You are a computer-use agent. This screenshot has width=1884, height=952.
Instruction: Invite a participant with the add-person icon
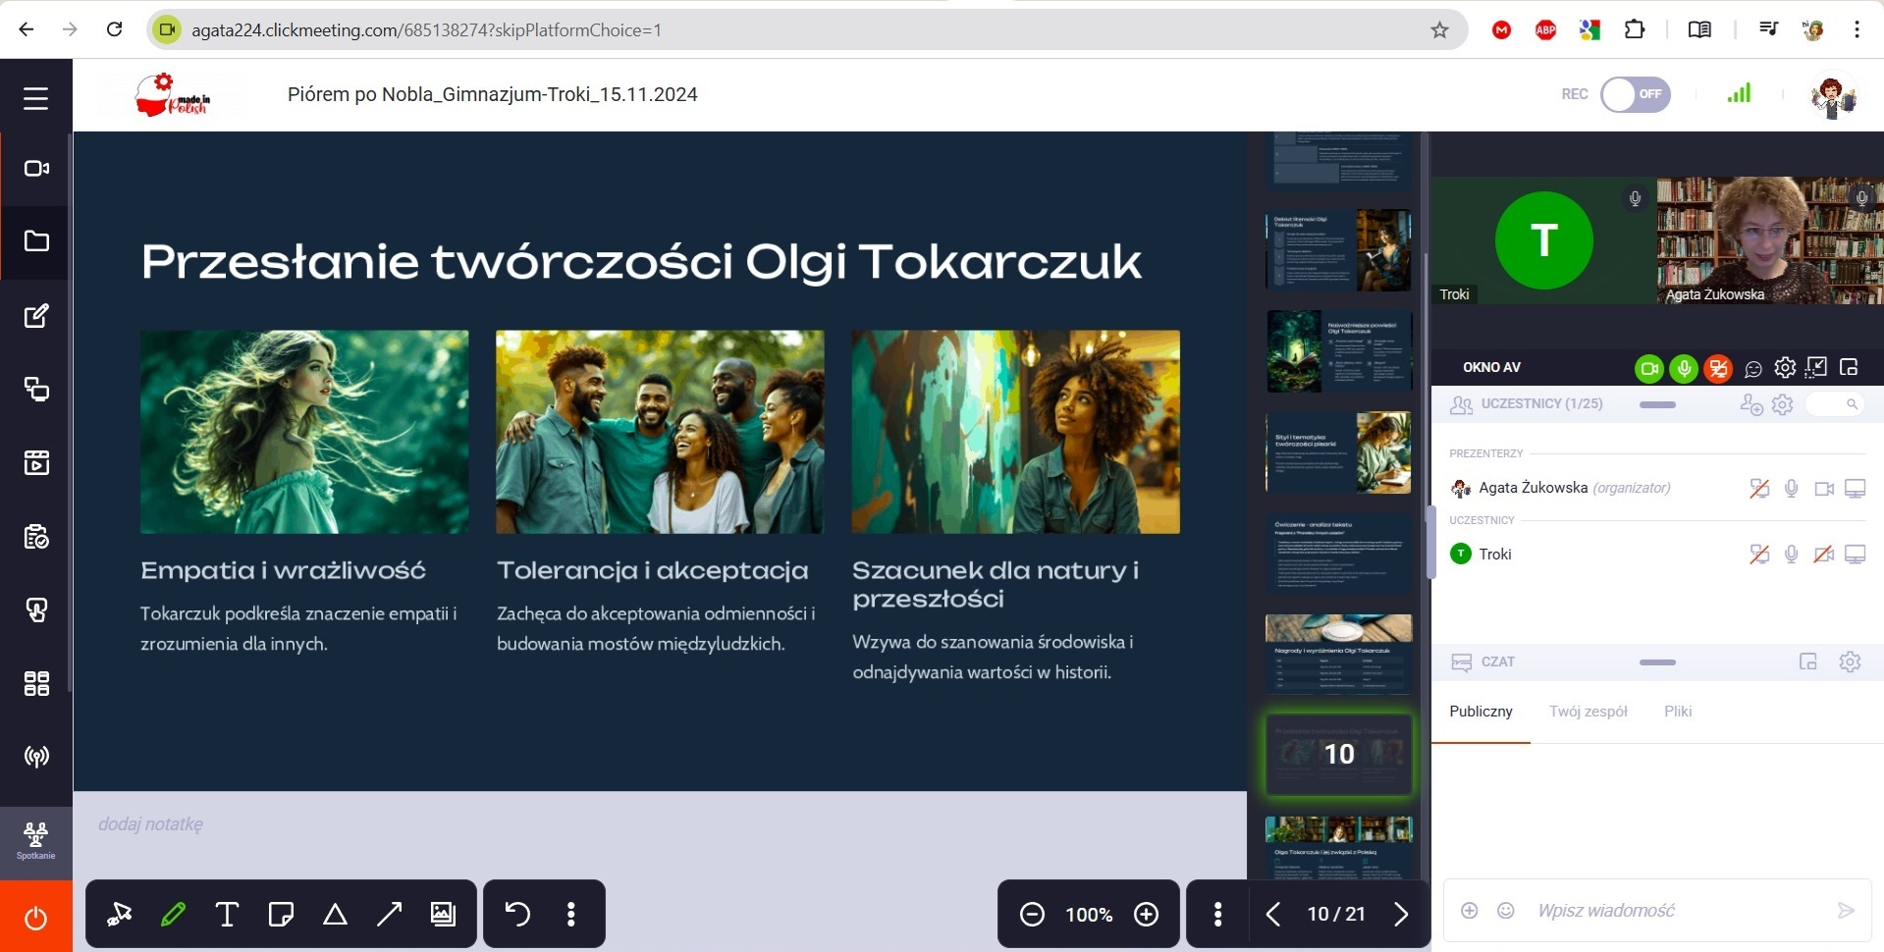pos(1751,404)
